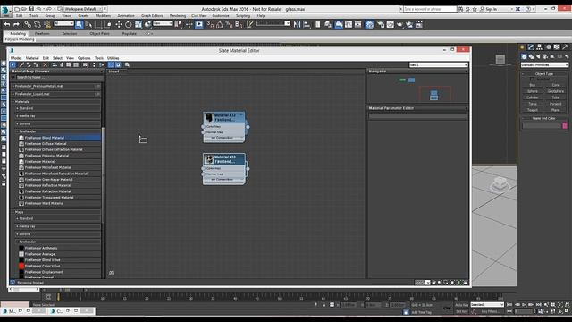Switch to the Freeform ribbon tab

(x=42, y=34)
